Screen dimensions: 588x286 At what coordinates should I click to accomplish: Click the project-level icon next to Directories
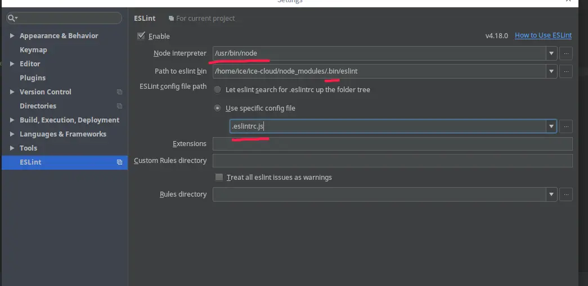(x=119, y=106)
